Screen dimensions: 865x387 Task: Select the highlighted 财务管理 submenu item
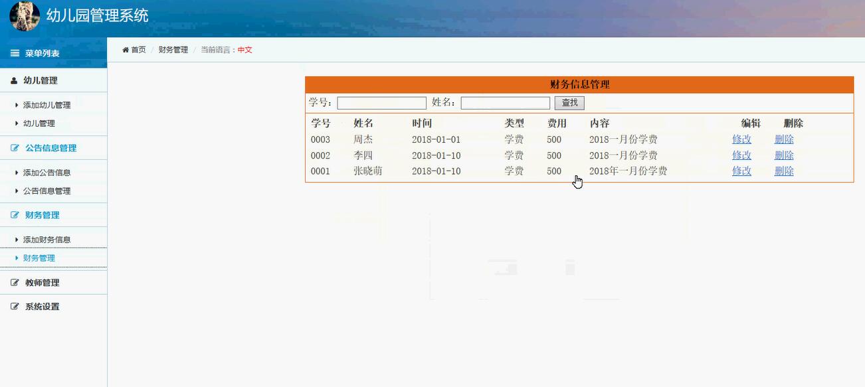point(39,258)
